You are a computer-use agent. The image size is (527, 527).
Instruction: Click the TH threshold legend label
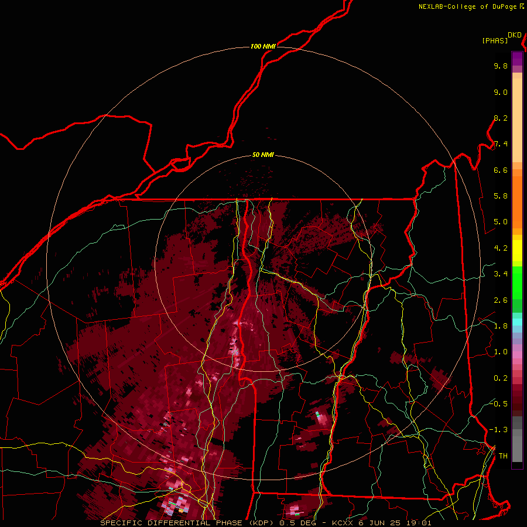(x=503, y=456)
